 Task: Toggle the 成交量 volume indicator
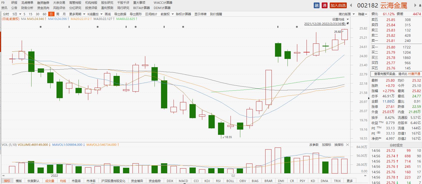click(x=49, y=181)
